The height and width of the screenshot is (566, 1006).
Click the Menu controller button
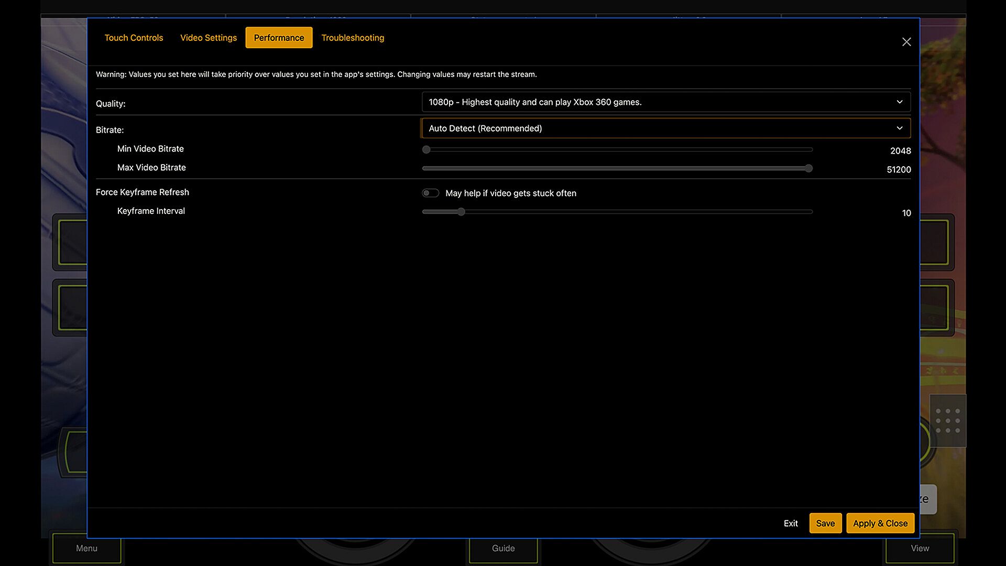86,548
